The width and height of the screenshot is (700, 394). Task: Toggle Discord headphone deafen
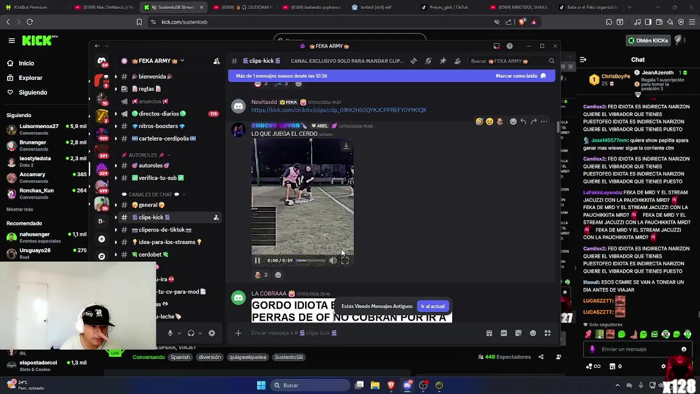pos(191,333)
